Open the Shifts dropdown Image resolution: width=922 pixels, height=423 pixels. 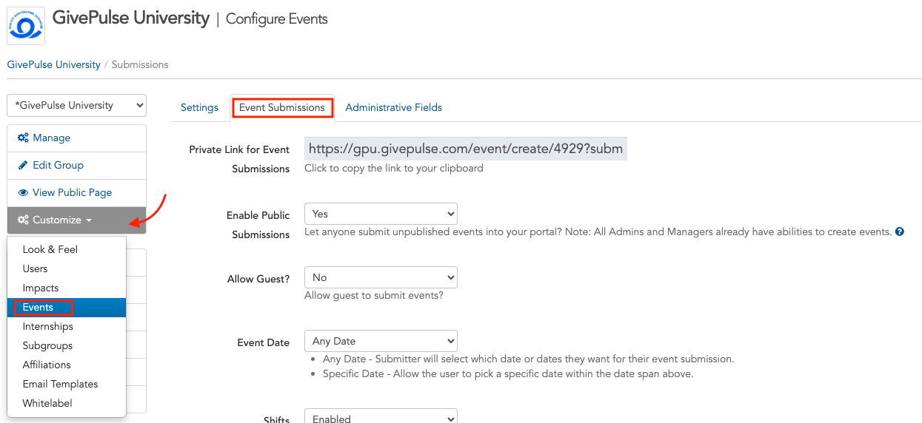point(381,416)
